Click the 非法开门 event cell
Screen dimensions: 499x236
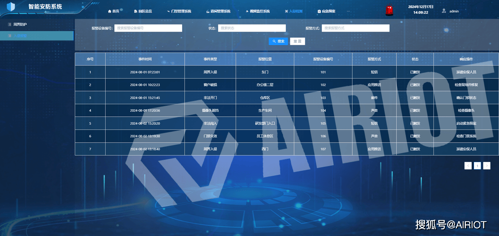click(210, 98)
